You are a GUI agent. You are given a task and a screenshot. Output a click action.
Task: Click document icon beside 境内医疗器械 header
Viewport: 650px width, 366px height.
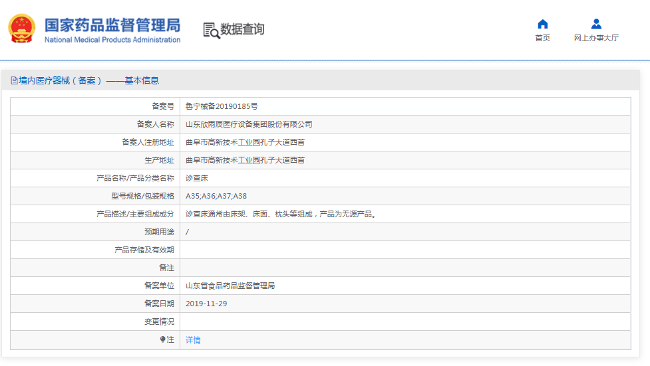click(14, 81)
